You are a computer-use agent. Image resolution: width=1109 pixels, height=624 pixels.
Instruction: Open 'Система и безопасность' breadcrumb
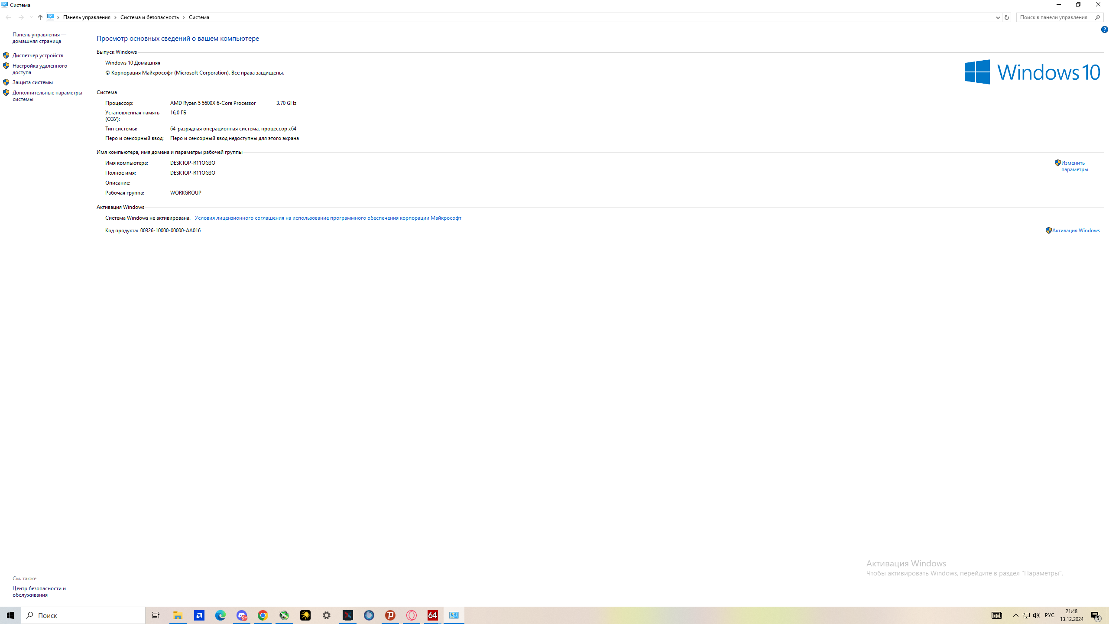(x=149, y=17)
